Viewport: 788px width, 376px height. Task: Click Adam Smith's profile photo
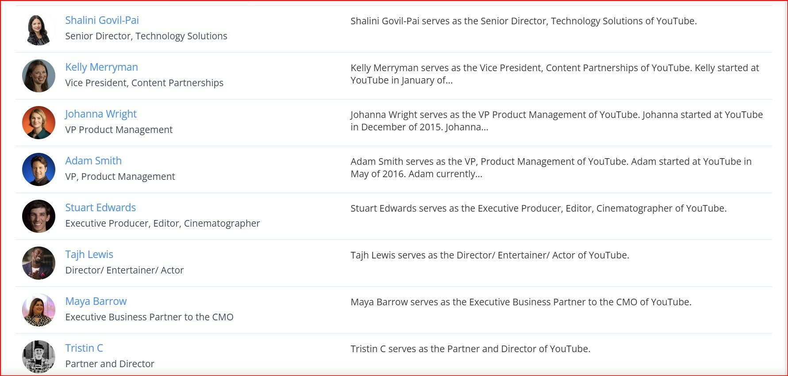[38, 170]
